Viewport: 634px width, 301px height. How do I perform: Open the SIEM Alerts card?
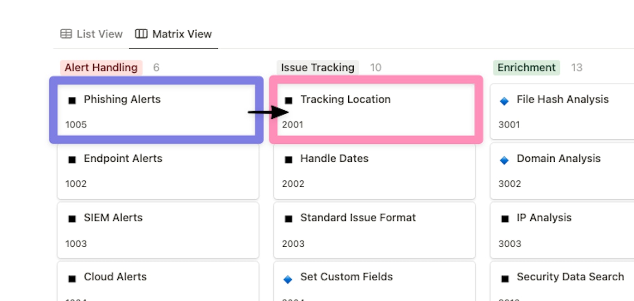tap(158, 230)
